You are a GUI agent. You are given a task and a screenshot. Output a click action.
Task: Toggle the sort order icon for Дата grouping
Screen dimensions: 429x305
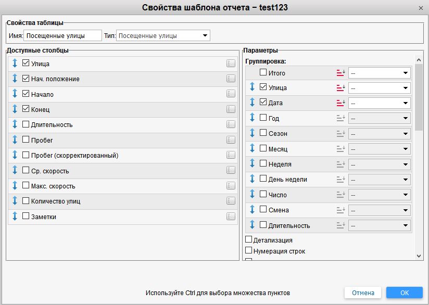click(341, 103)
